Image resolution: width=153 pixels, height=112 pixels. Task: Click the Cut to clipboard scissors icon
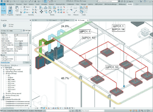[x=21, y=7]
